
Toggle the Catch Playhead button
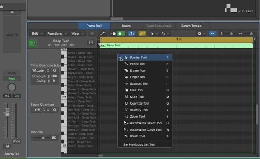[131, 34]
